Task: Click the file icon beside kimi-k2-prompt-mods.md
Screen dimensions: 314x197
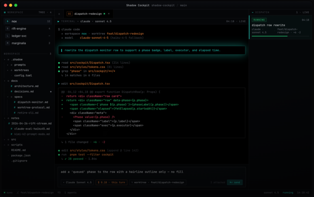Action: tap(11, 134)
